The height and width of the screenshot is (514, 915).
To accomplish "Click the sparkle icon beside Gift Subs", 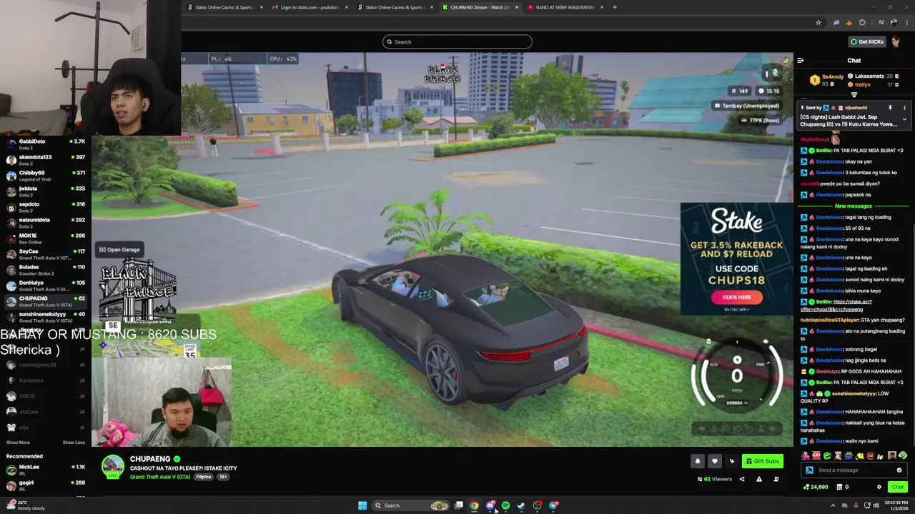I will click(x=731, y=461).
